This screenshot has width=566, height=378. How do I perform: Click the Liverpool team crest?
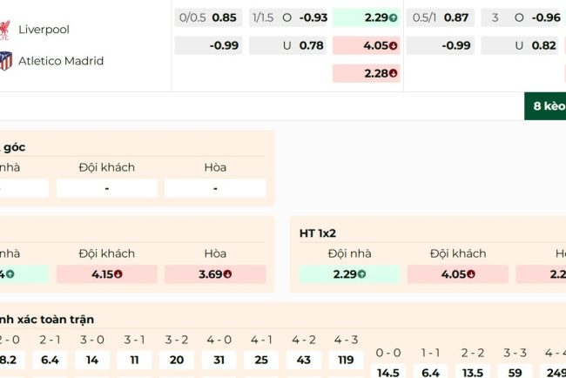pos(4,30)
